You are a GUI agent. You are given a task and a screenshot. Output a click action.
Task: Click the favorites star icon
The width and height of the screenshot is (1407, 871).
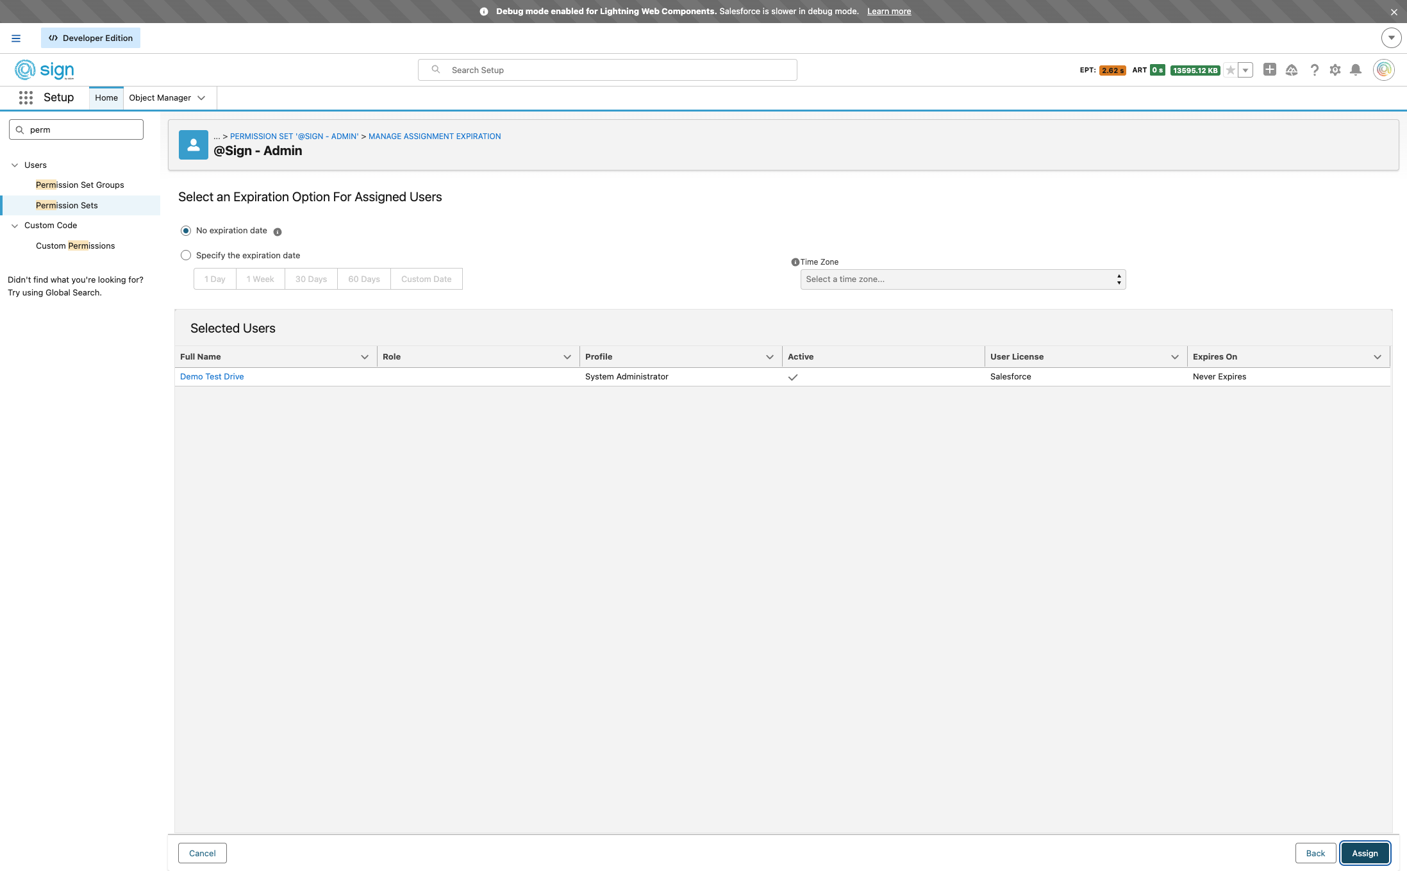(1230, 71)
